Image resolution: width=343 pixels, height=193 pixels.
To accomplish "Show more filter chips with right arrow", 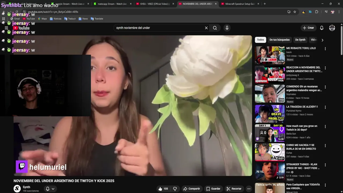I will 322,40.
